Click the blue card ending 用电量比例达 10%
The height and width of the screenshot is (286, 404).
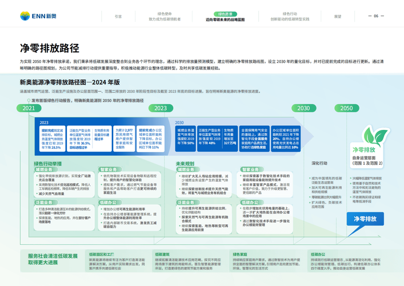click(x=286, y=139)
